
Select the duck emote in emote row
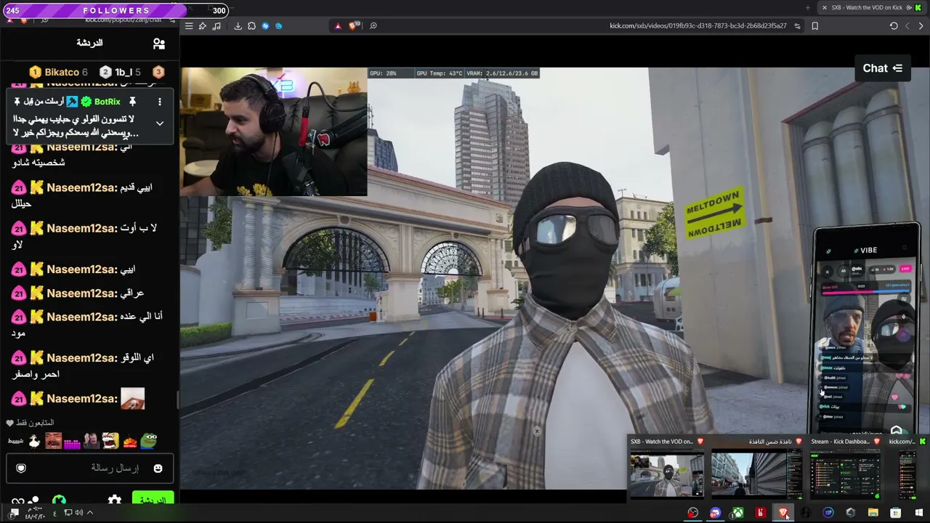pos(34,441)
